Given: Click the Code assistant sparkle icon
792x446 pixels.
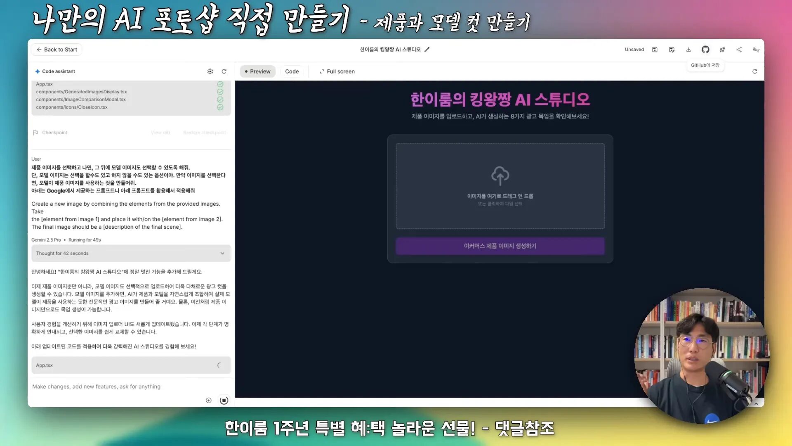Looking at the screenshot, I should tap(38, 71).
